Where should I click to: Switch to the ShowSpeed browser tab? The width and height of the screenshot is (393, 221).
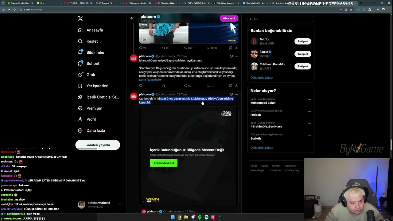click(x=167, y=3)
